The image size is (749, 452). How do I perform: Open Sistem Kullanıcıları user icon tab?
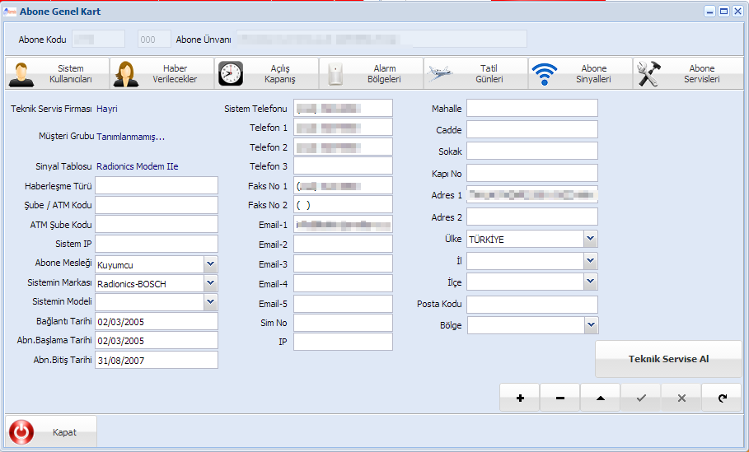pyautogui.click(x=21, y=74)
